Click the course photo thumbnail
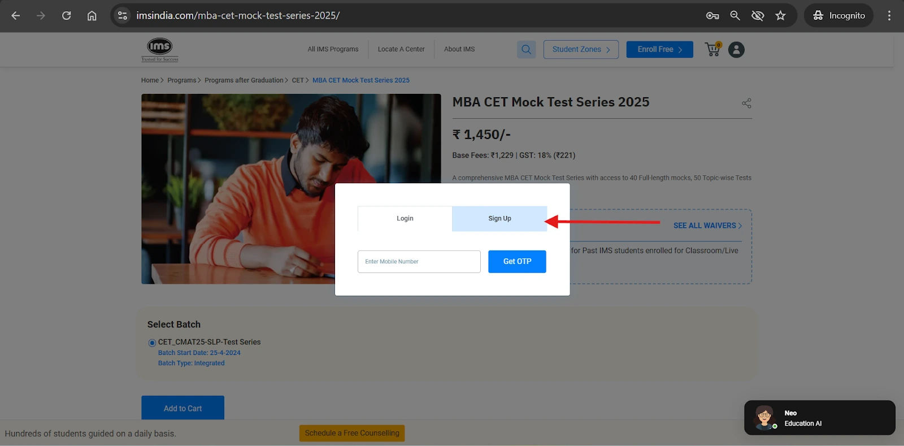904x446 pixels. (291, 189)
